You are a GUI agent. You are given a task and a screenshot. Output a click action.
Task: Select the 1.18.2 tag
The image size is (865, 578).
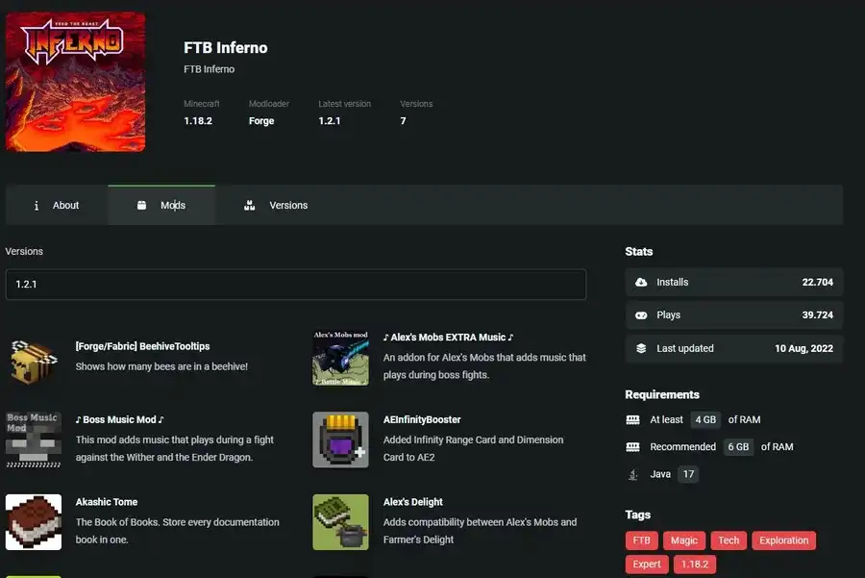coord(695,565)
